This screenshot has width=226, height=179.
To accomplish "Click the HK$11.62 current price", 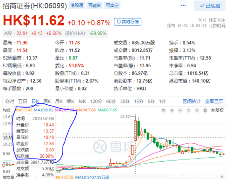I will 33,20.
